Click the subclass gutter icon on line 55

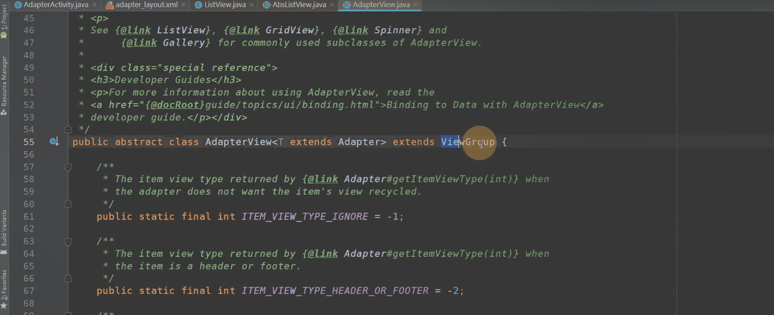[54, 142]
